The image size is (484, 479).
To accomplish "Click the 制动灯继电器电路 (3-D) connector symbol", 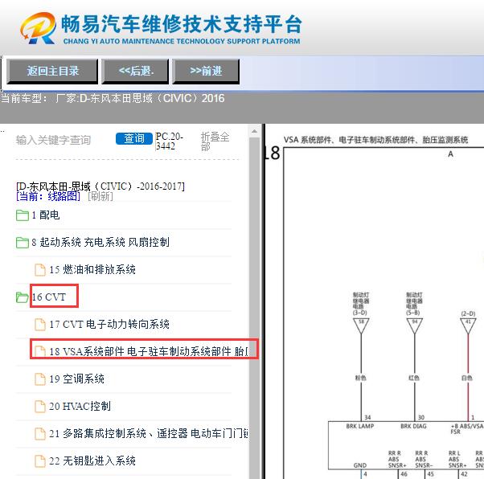I will point(361,326).
